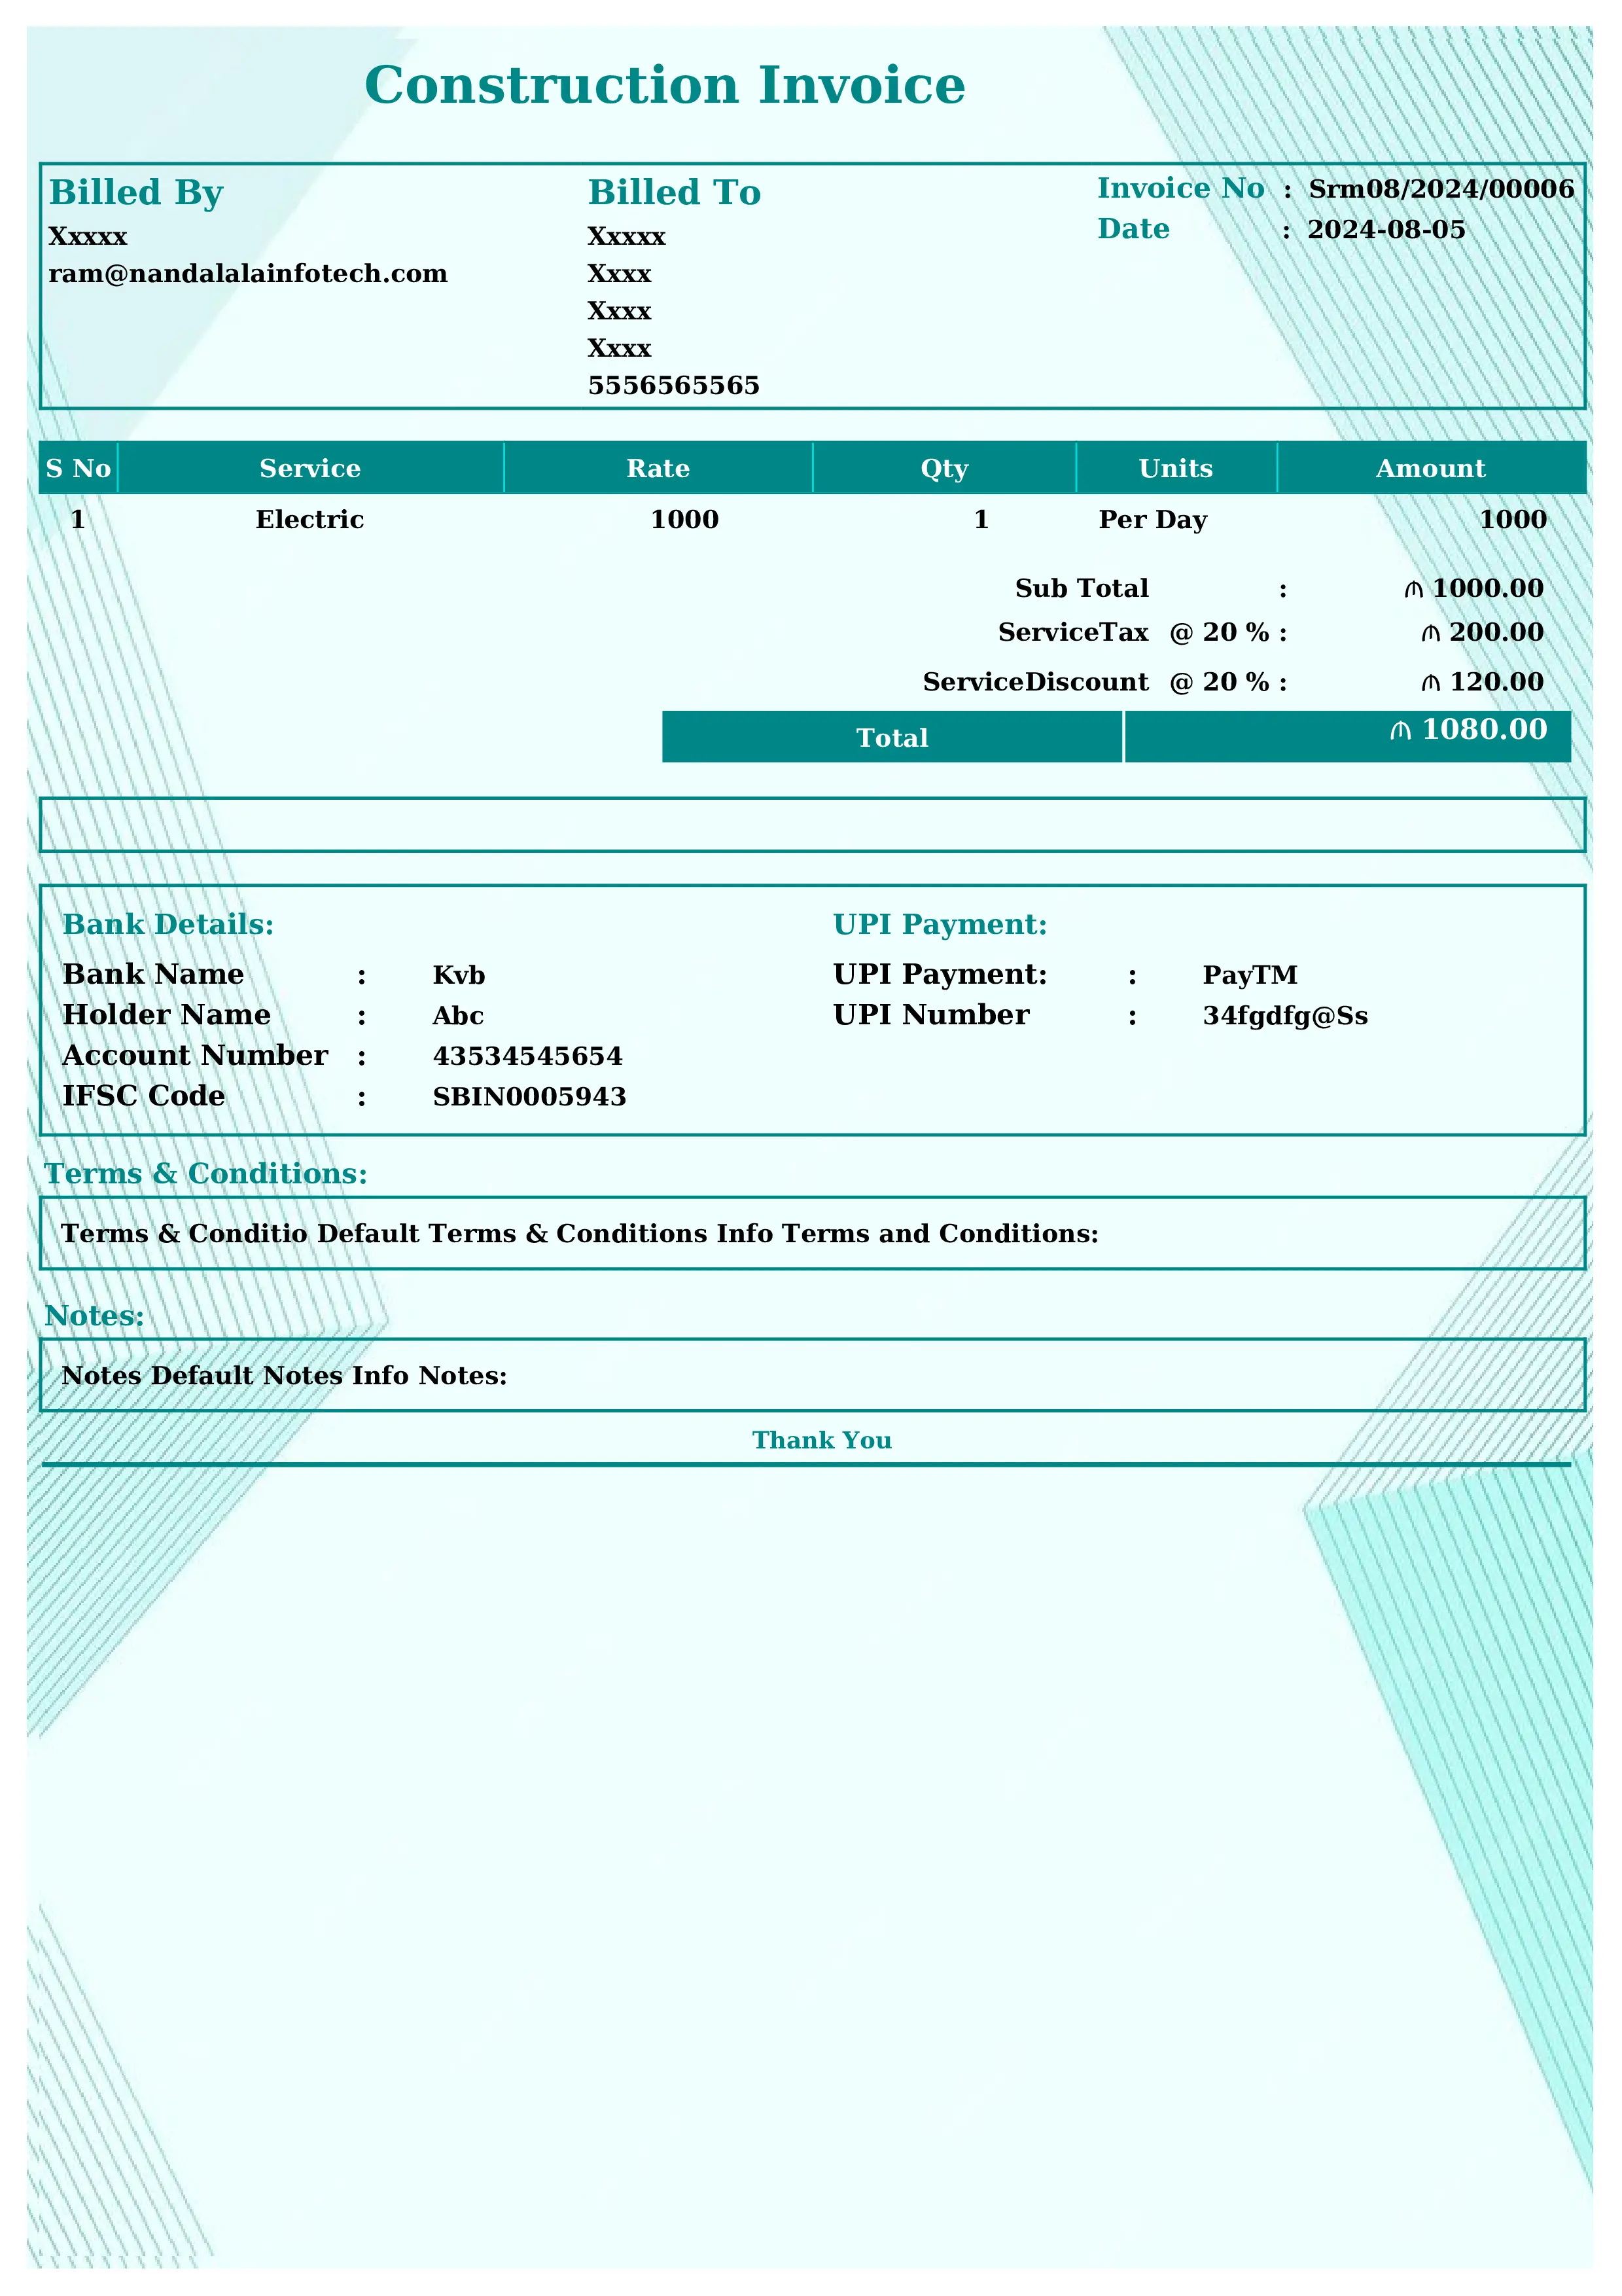This screenshot has height=2296, width=1622.
Task: Click the S No column header
Action: 78,469
